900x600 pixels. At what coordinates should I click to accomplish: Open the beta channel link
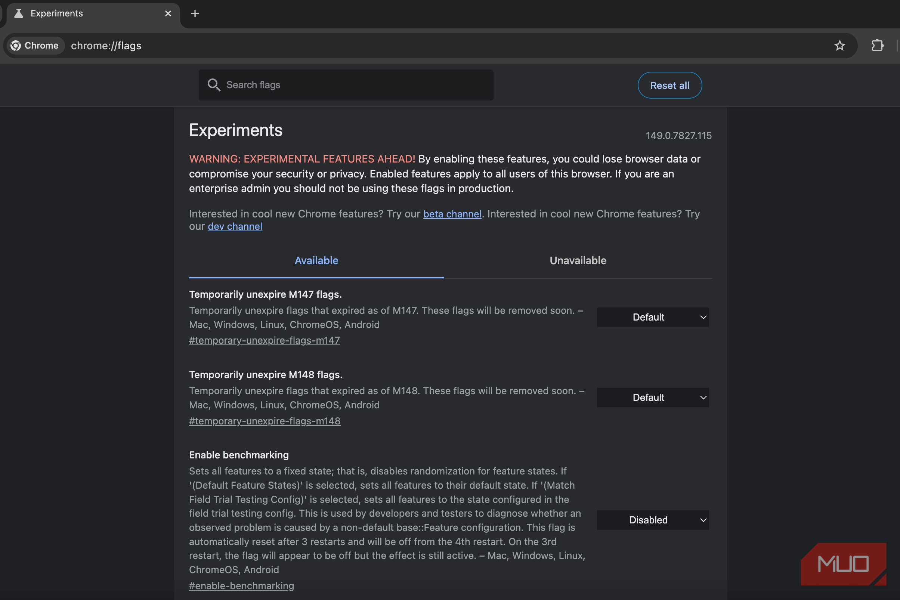tap(452, 214)
